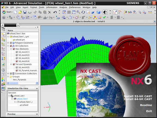Open the Format menu
The image size is (157, 118).
click(34, 7)
